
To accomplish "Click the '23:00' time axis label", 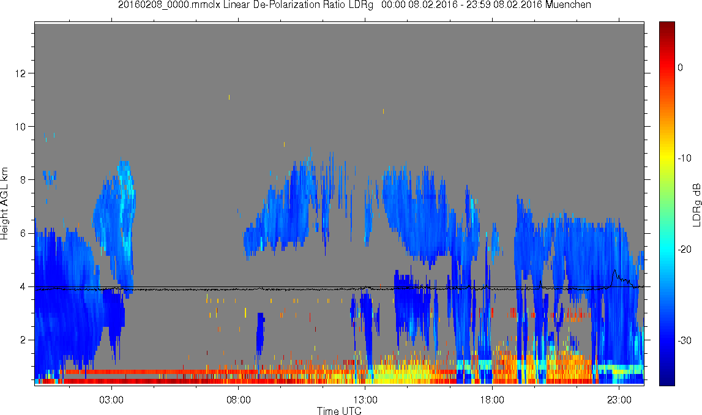I will (619, 400).
